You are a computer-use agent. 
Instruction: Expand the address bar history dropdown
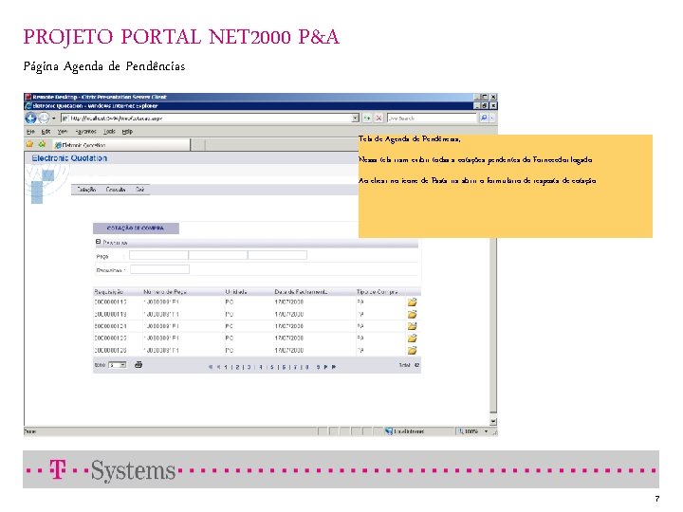pos(356,118)
